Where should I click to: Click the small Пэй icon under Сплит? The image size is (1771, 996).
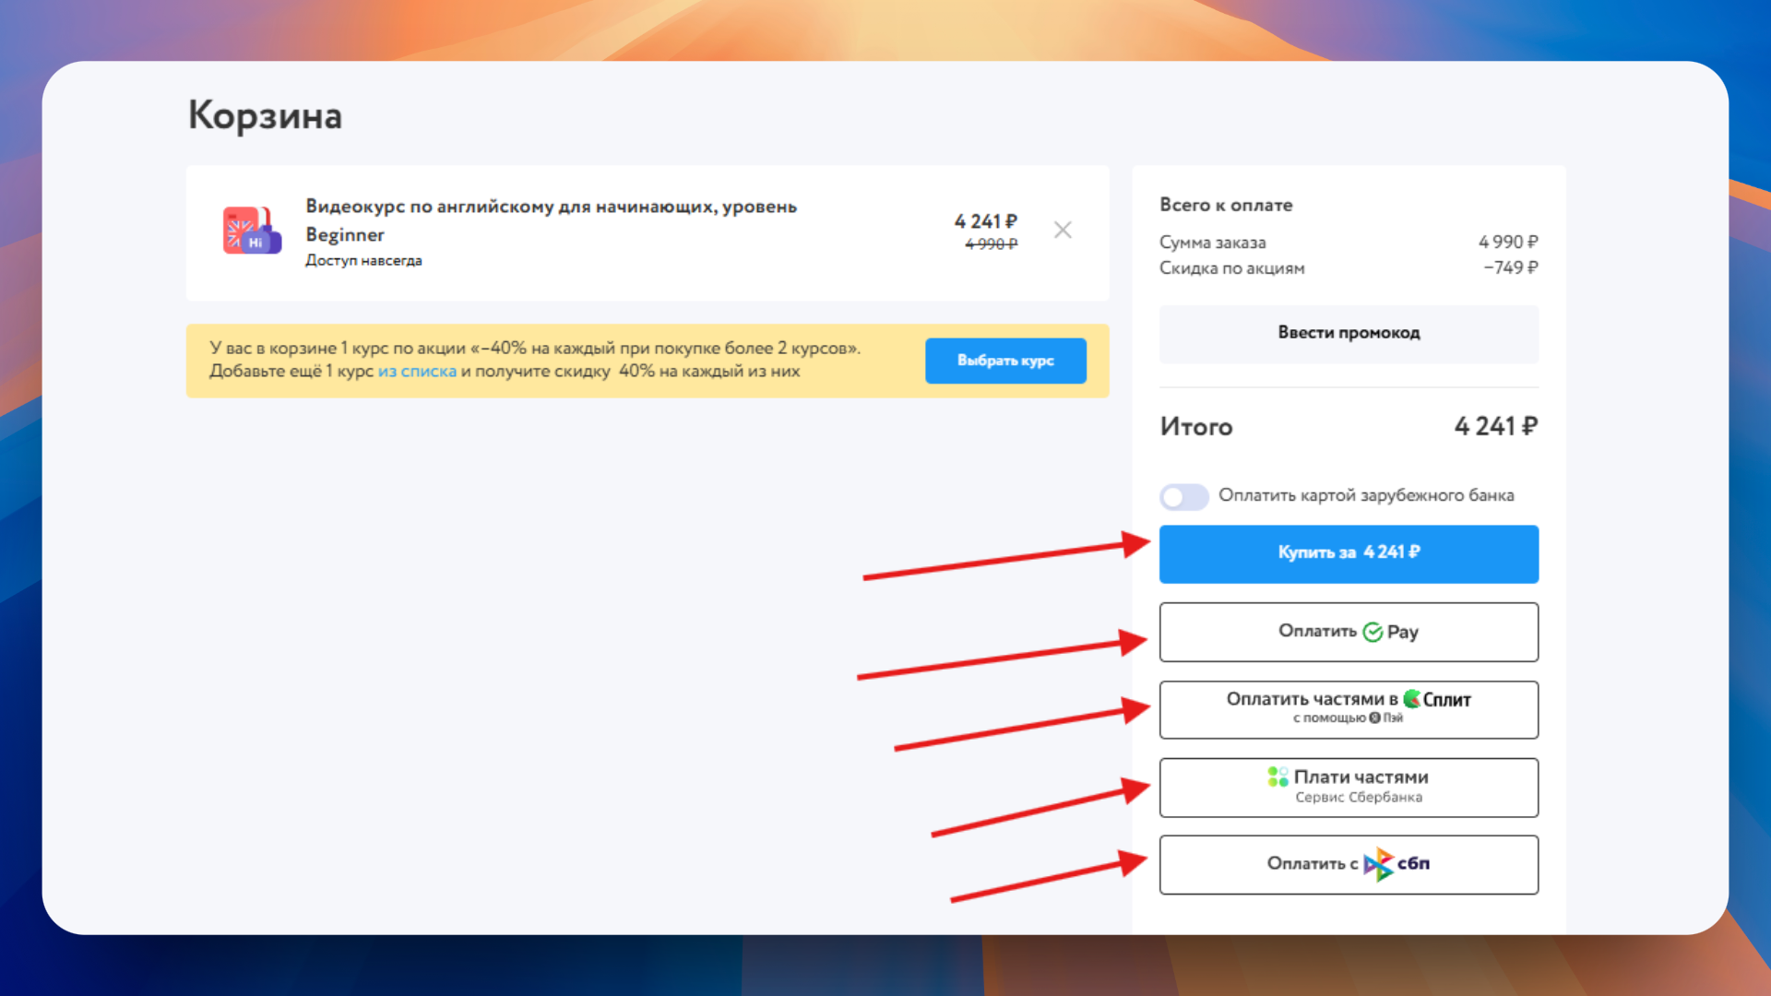(x=1374, y=718)
